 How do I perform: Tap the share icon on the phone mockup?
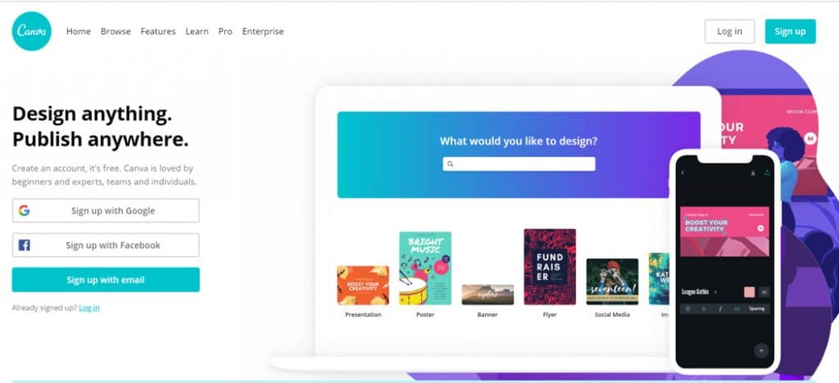[767, 173]
